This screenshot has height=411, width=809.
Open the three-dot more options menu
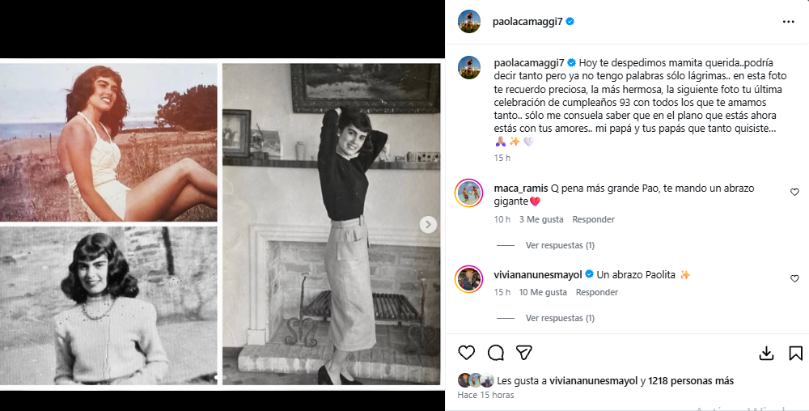pos(788,22)
